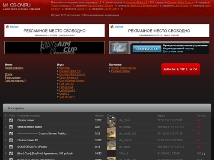Click the ЗАКАЗАТЬ VIP СТАТУС button
This screenshot has width=214, height=160.
point(181,69)
